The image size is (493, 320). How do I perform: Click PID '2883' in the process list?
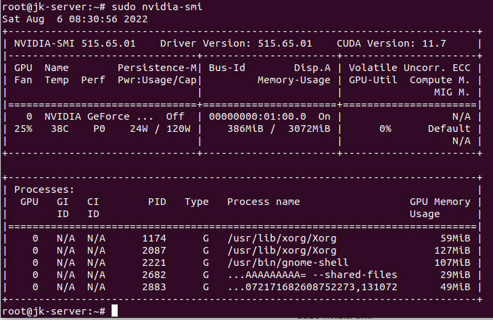point(154,287)
